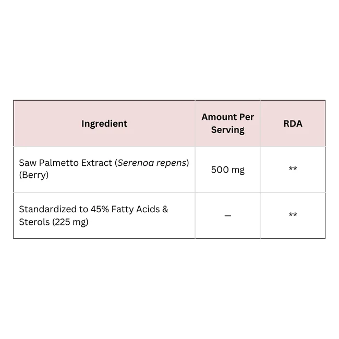Click the word "Amount" in the header
Screen dimensions: 339x339
tap(219, 117)
